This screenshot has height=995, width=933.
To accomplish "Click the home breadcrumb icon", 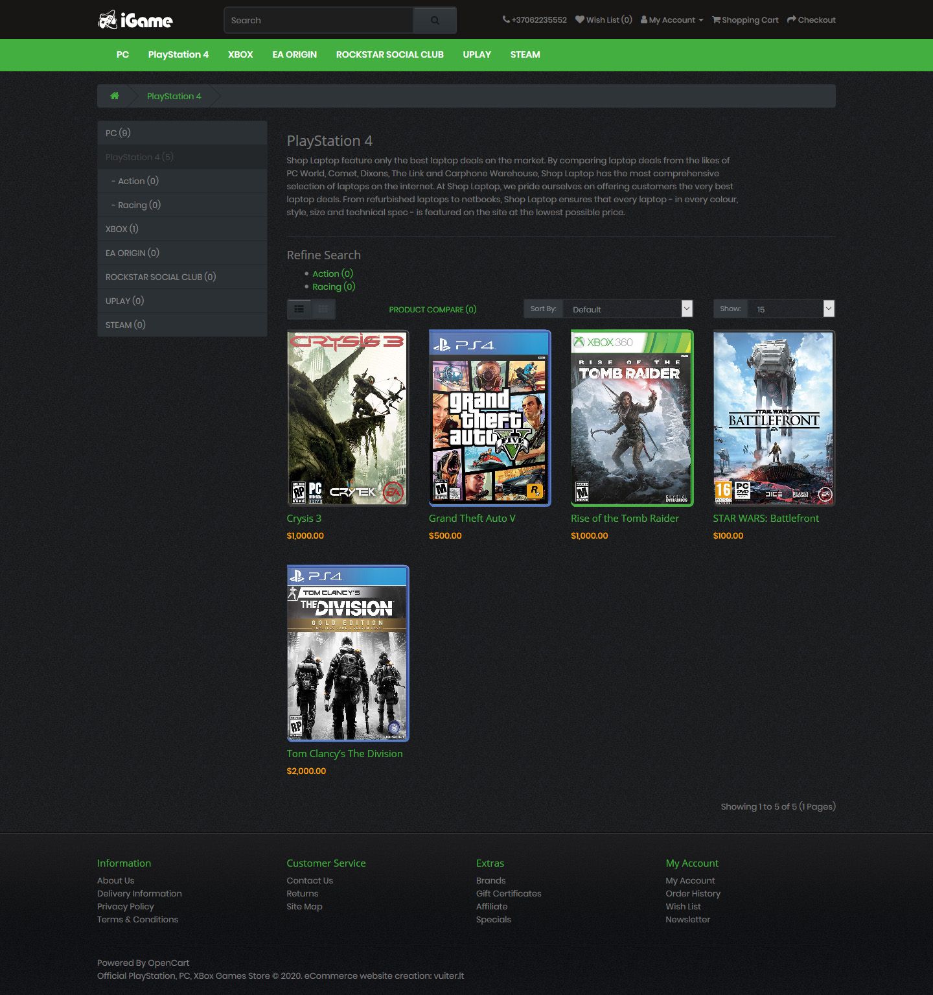I will click(x=115, y=96).
